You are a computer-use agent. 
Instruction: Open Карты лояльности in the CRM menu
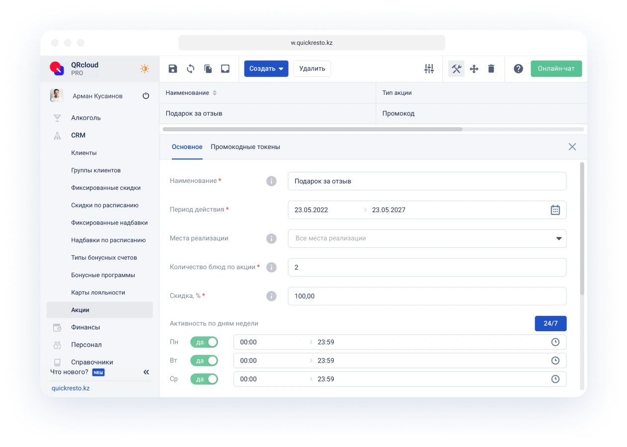[x=98, y=293]
